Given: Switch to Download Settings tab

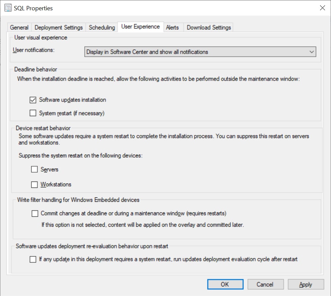Looking at the screenshot, I should [x=209, y=28].
